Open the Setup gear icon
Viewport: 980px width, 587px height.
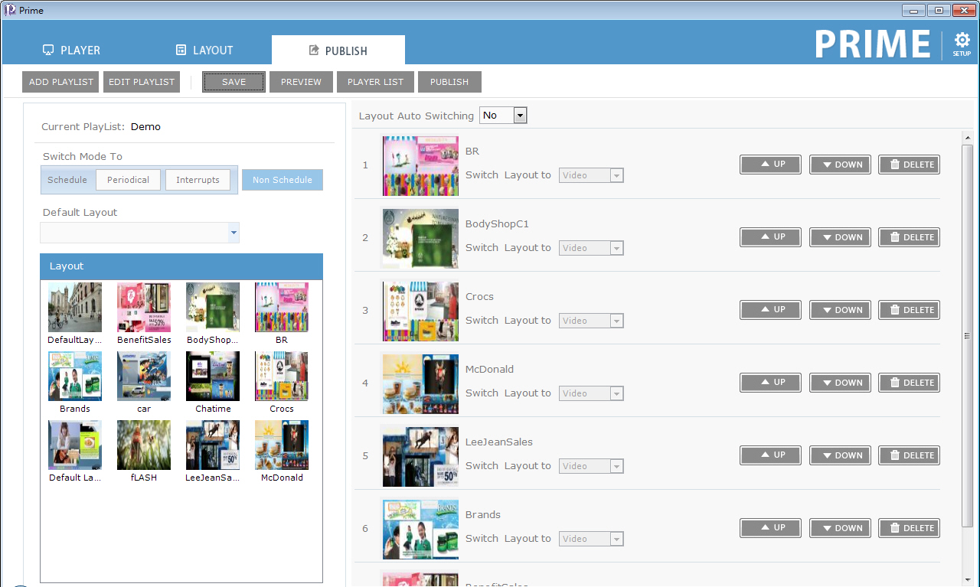point(962,44)
